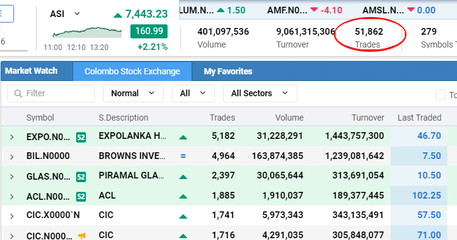Screen dimensions: 457x240
Task: Click the announcement megaphone icon on CIC.N000 row
Action: point(82,236)
